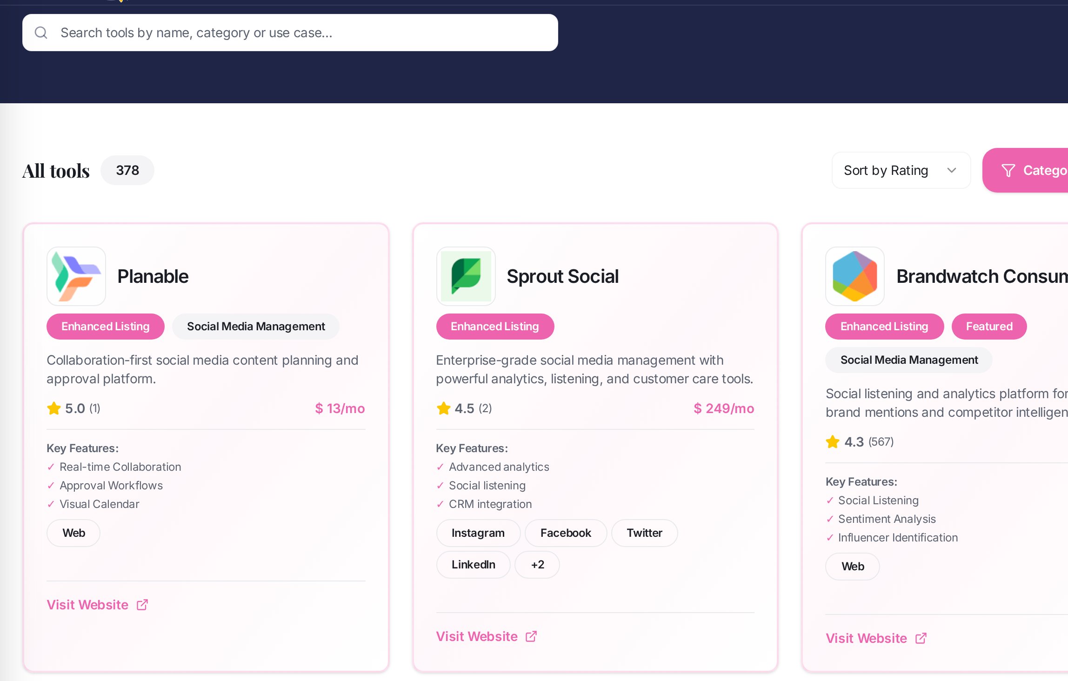Click Brandwatch's Web platform chip
Screen dimensions: 1068x681
click(853, 567)
